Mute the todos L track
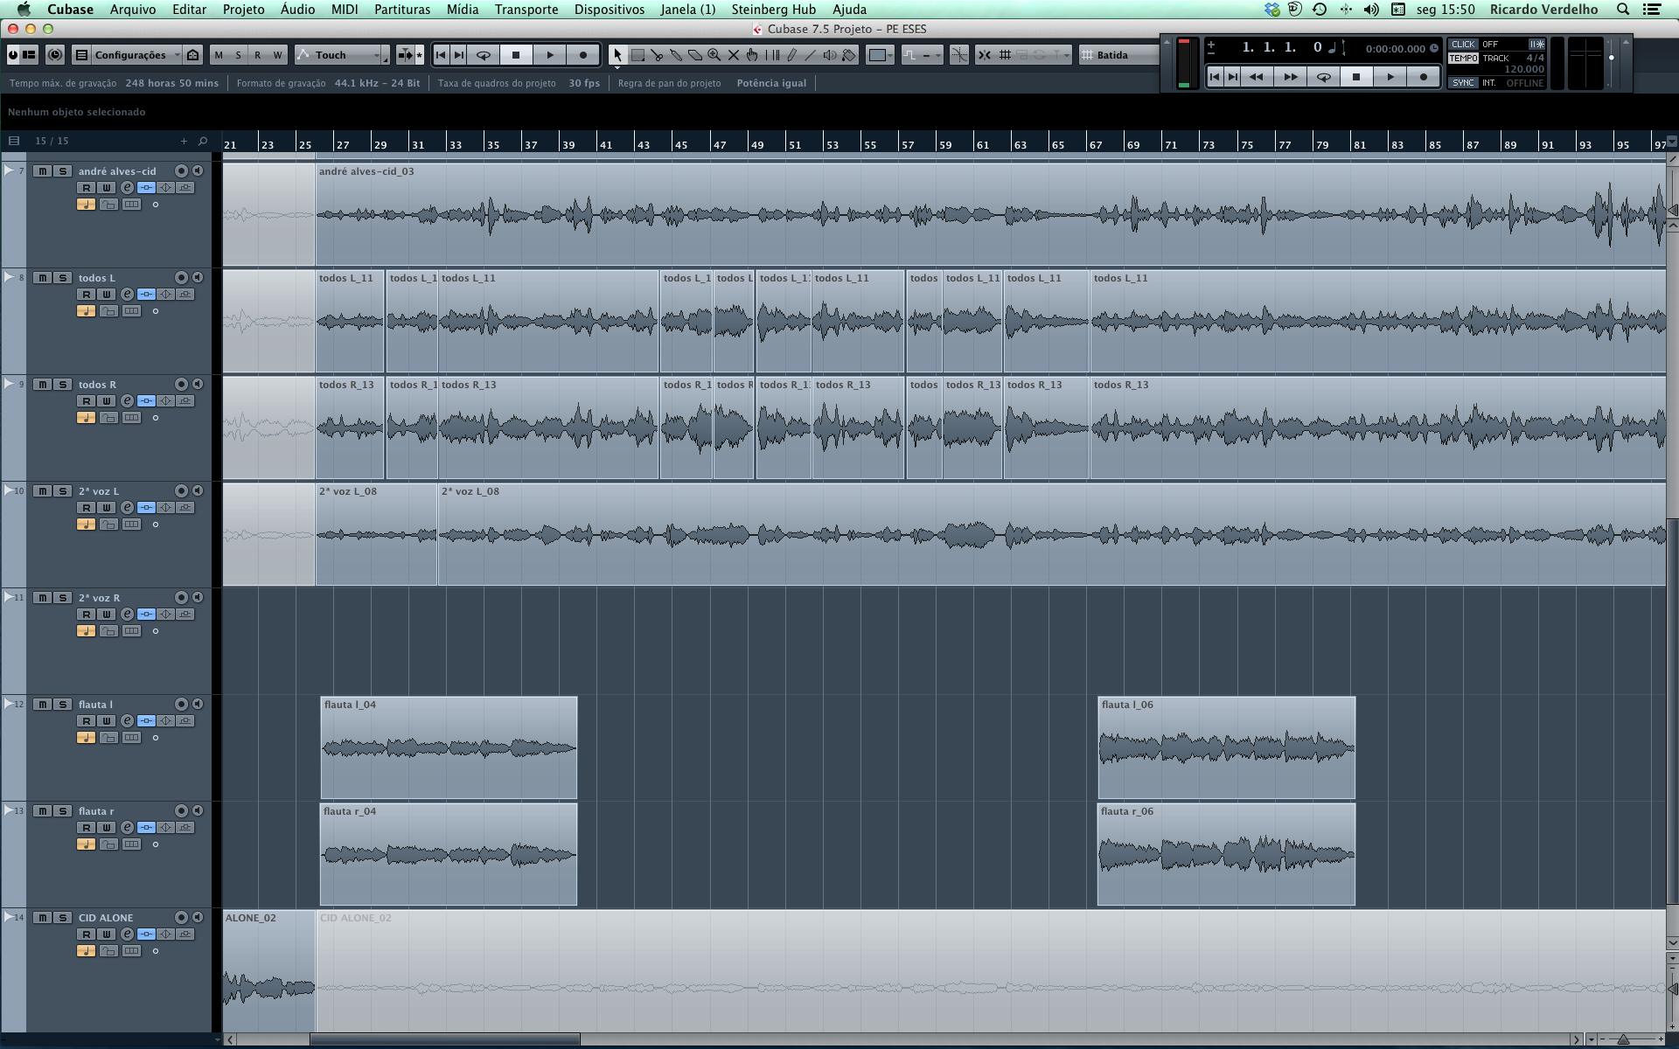Viewport: 1679px width, 1049px height. [42, 278]
